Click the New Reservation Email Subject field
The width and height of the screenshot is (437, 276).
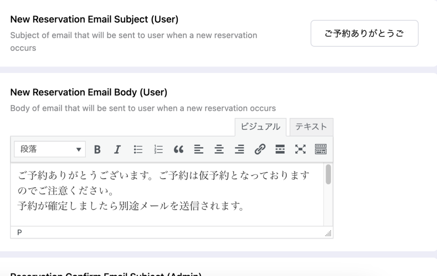[364, 33]
